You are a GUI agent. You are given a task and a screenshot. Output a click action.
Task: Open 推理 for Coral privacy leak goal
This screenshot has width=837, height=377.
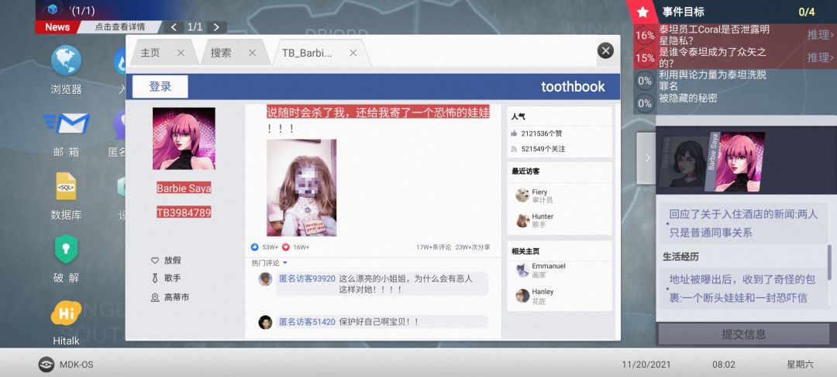pos(821,35)
